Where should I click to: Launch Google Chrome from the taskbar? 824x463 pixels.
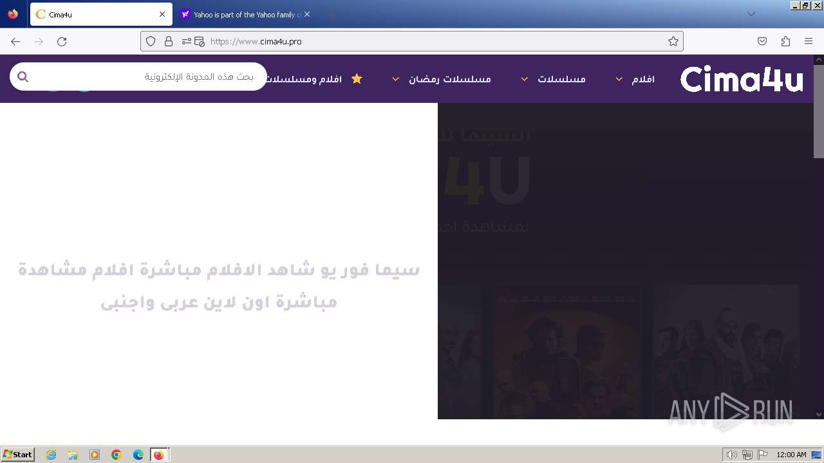117,455
